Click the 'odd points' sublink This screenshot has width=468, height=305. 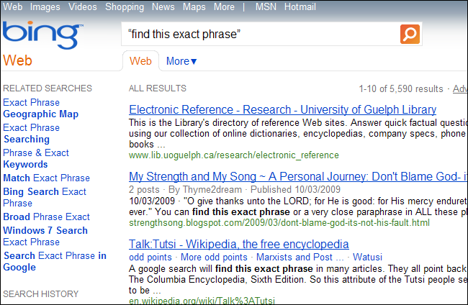[150, 257]
